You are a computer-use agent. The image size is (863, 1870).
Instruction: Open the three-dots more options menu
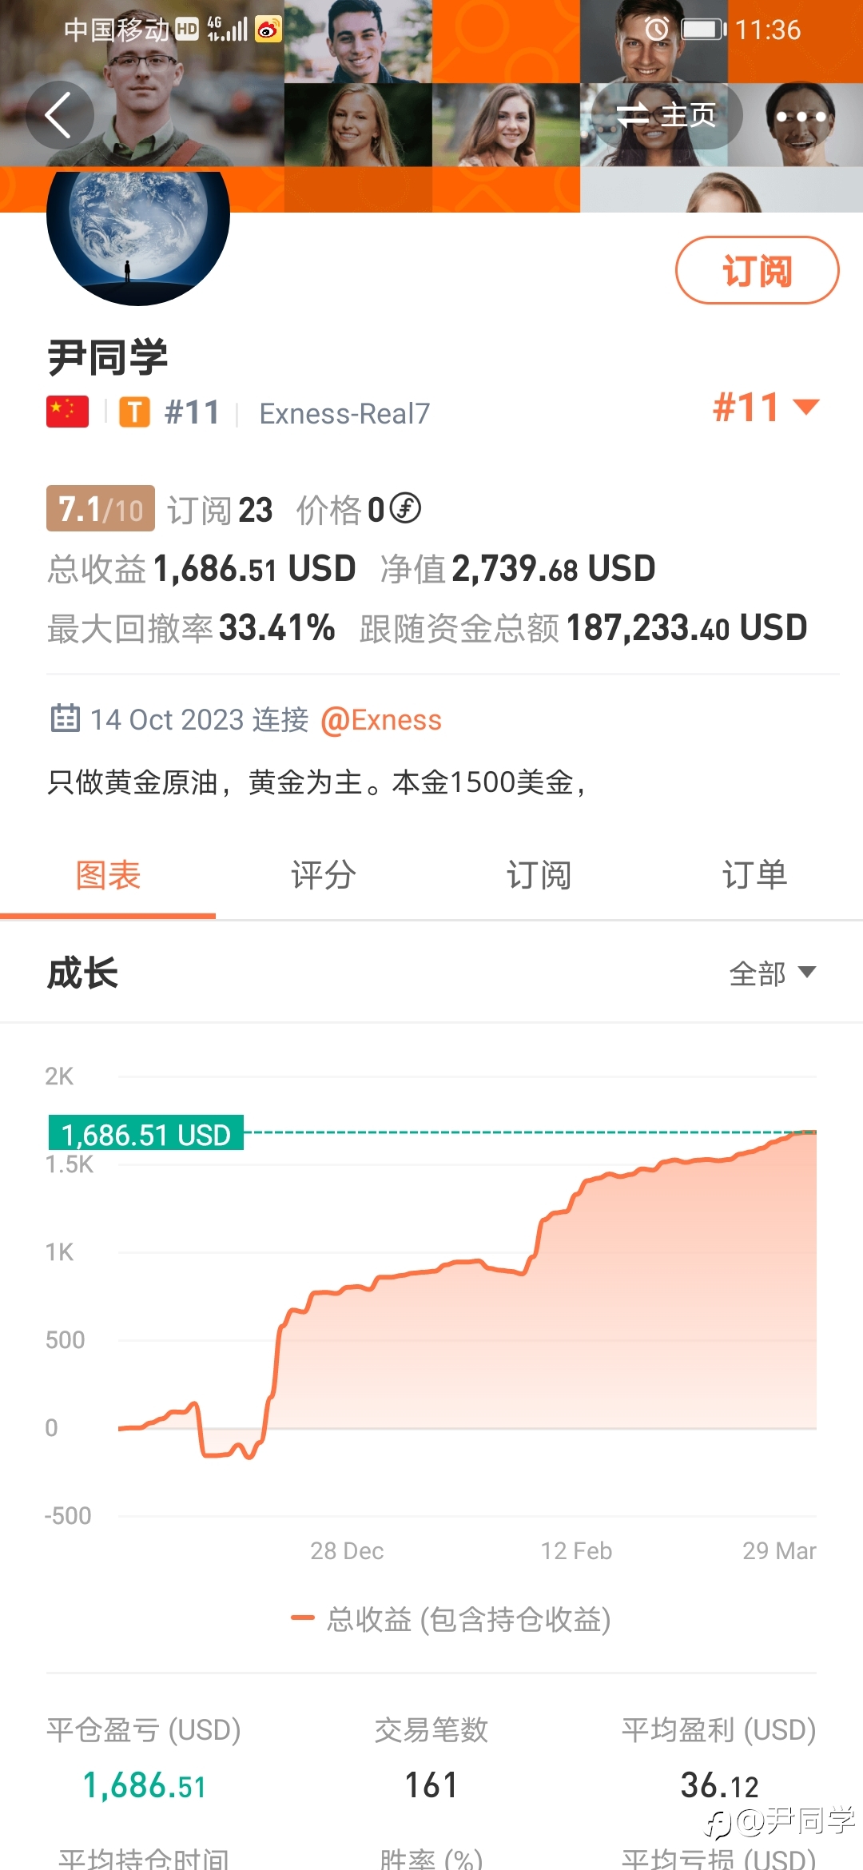801,117
